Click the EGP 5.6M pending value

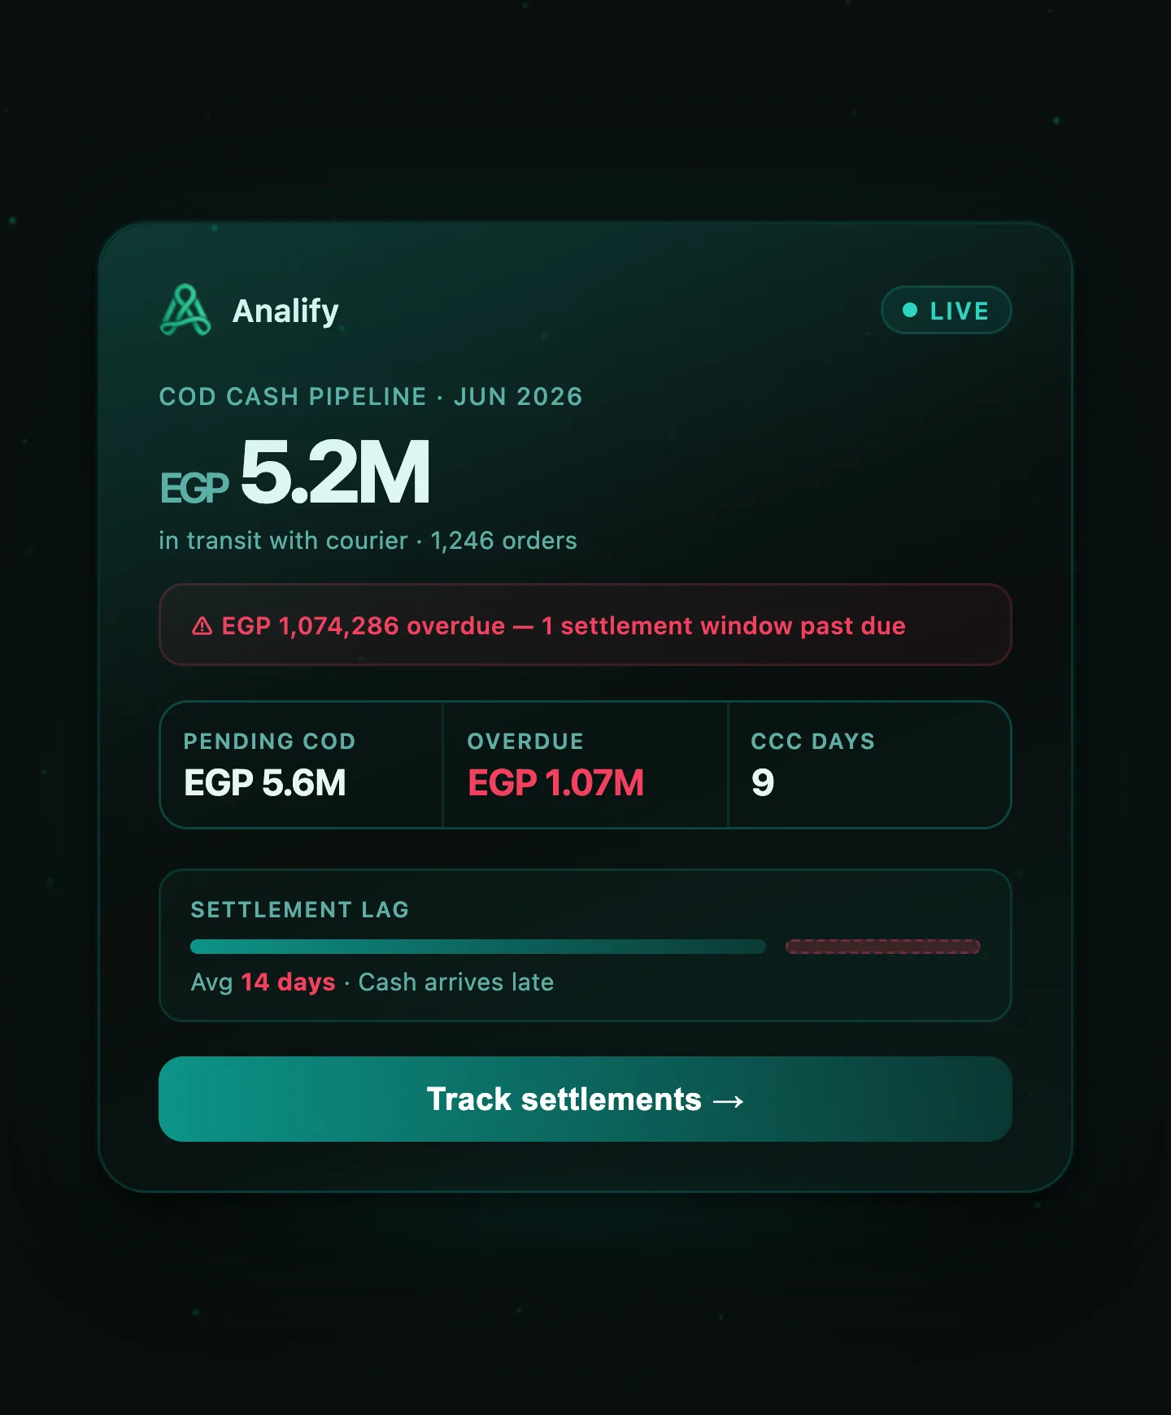click(265, 783)
